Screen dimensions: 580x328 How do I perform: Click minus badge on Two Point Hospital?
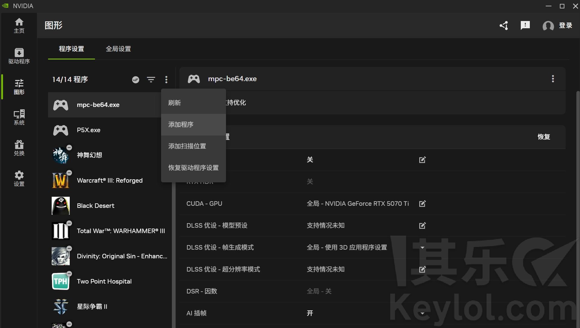tap(69, 274)
